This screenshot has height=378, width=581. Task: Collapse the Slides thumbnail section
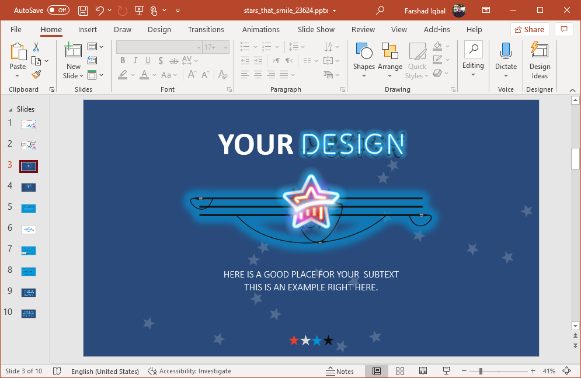pos(10,109)
